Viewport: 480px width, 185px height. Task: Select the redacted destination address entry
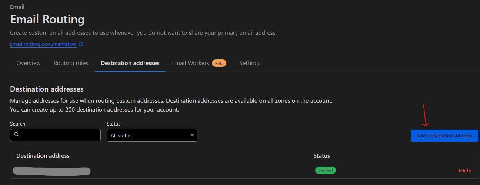[51, 171]
